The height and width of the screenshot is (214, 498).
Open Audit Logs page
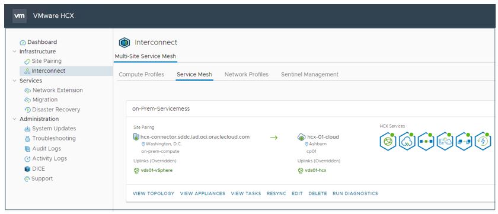tap(47, 149)
